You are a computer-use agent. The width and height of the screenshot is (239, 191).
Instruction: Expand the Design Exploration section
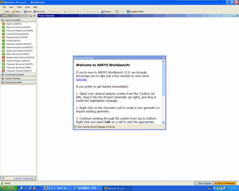(x=3, y=82)
